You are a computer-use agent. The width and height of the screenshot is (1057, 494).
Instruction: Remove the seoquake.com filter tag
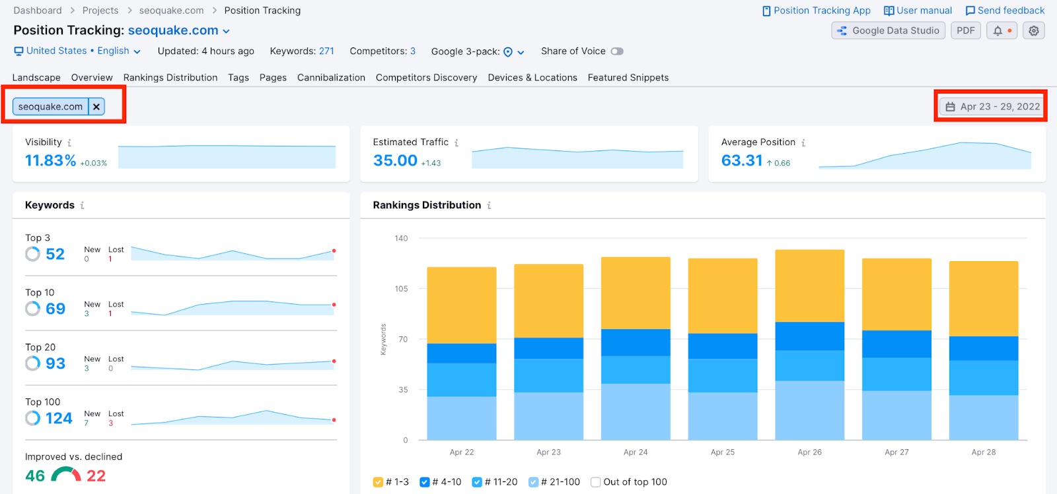tap(96, 106)
